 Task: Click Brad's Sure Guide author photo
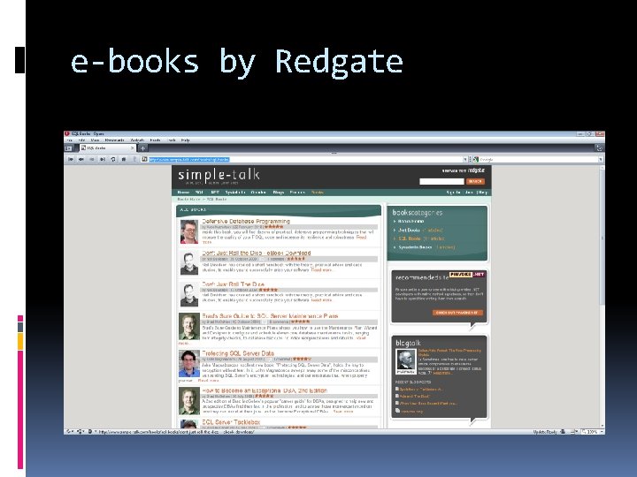click(x=189, y=326)
